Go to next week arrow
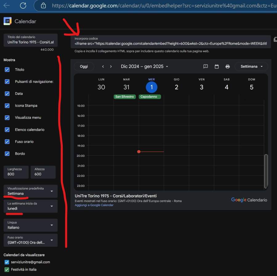The height and width of the screenshot is (276, 277). tap(111, 67)
